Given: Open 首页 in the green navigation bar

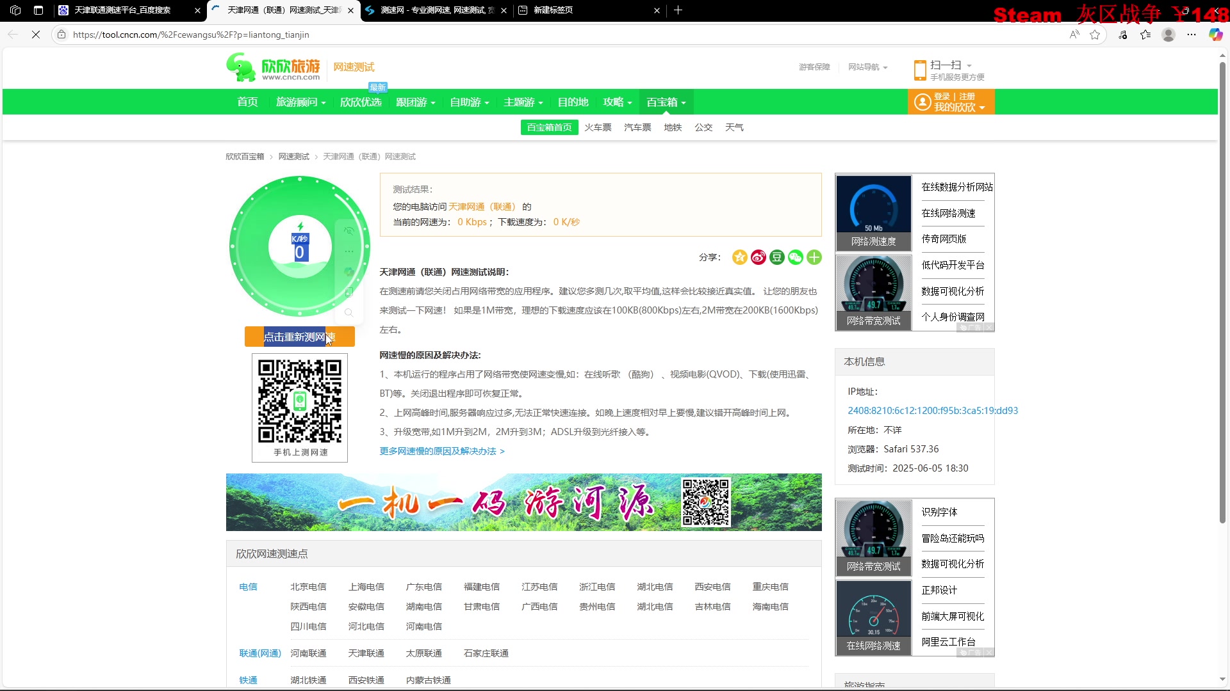Looking at the screenshot, I should [x=247, y=102].
